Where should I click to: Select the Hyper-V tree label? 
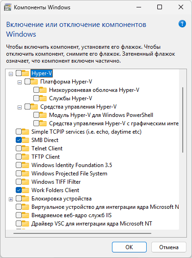tap(42, 73)
